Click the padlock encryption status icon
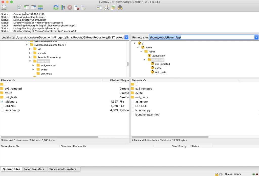The height and width of the screenshot is (176, 259). click(217, 174)
